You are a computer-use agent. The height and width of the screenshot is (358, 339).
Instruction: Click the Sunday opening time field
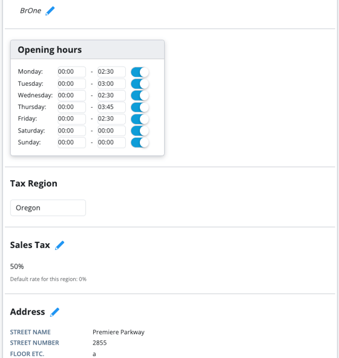coord(71,143)
